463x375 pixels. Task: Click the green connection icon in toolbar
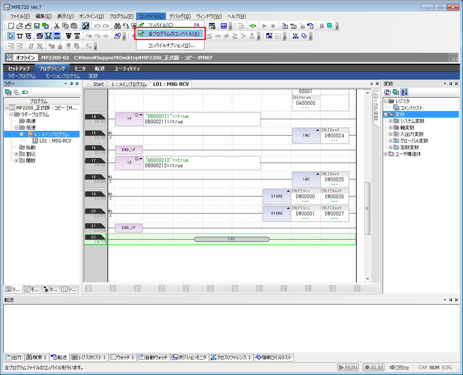pyautogui.click(x=252, y=26)
